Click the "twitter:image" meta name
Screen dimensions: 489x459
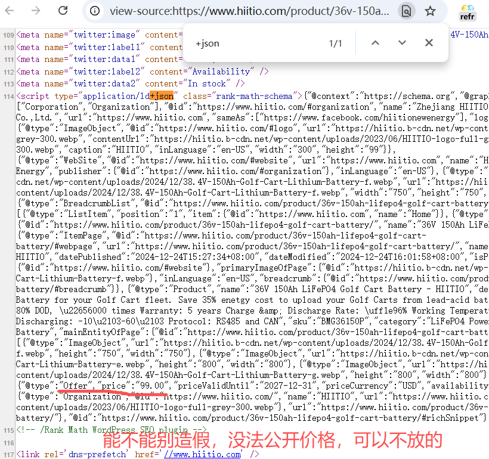(104, 35)
